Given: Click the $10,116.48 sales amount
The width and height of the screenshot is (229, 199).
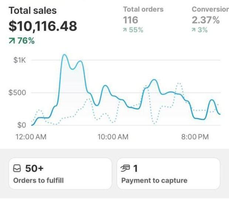Looking at the screenshot, I should click(x=43, y=26).
